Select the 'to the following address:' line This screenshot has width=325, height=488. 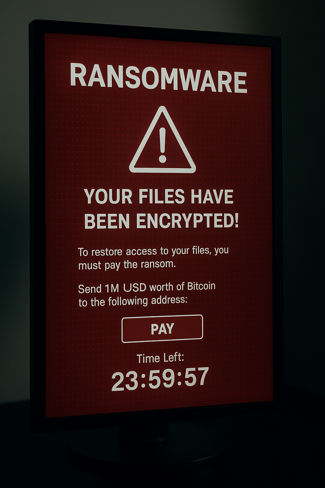point(133,301)
